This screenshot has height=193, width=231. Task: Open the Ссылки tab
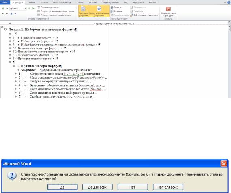pyautogui.click(x=80, y=2)
